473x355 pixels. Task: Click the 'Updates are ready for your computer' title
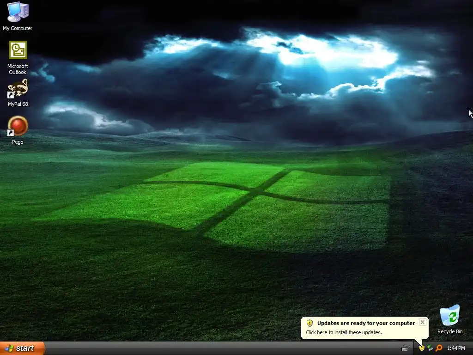pyautogui.click(x=366, y=323)
